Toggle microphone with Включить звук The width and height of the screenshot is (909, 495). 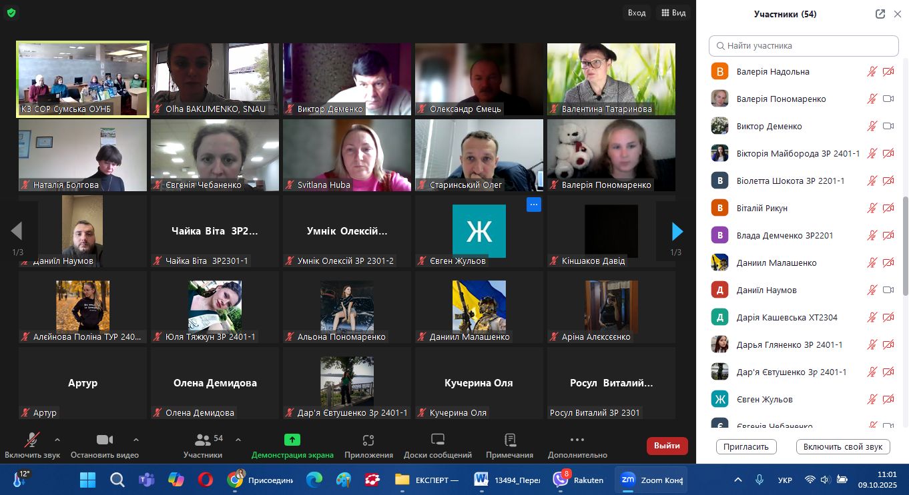(31, 440)
